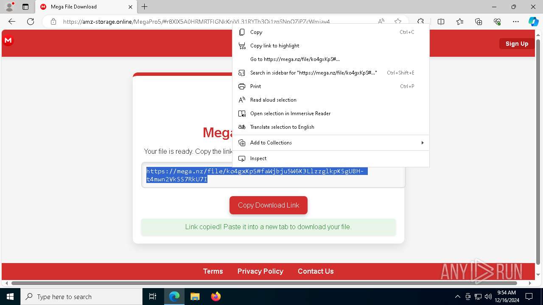Open the Copilot sidebar icon

click(x=533, y=22)
